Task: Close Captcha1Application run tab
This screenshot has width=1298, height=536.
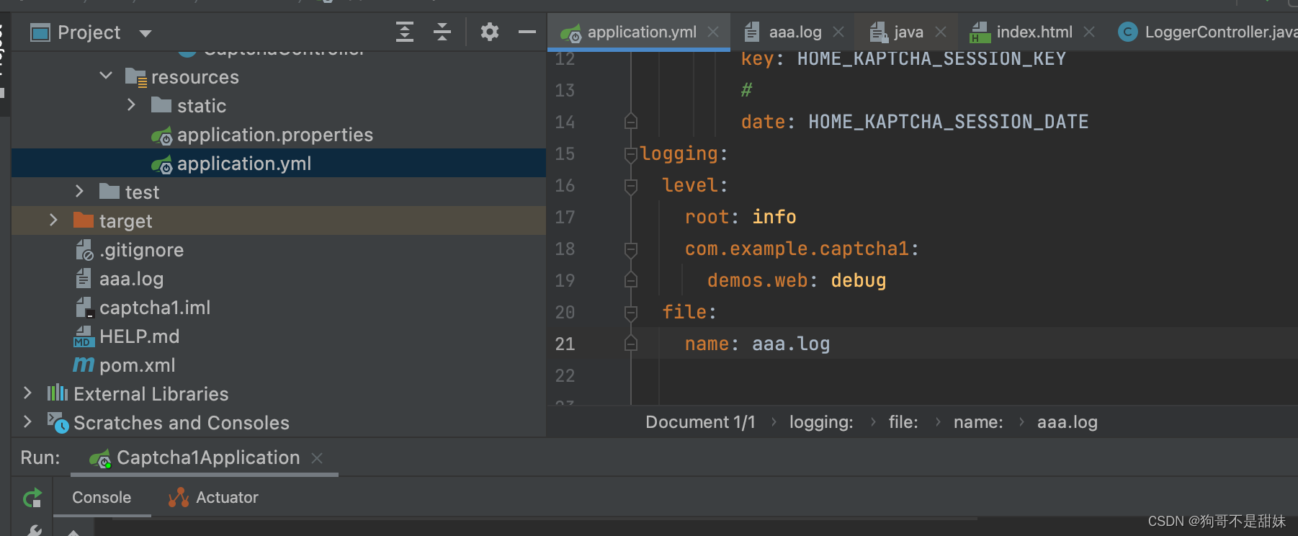Action: coord(317,458)
